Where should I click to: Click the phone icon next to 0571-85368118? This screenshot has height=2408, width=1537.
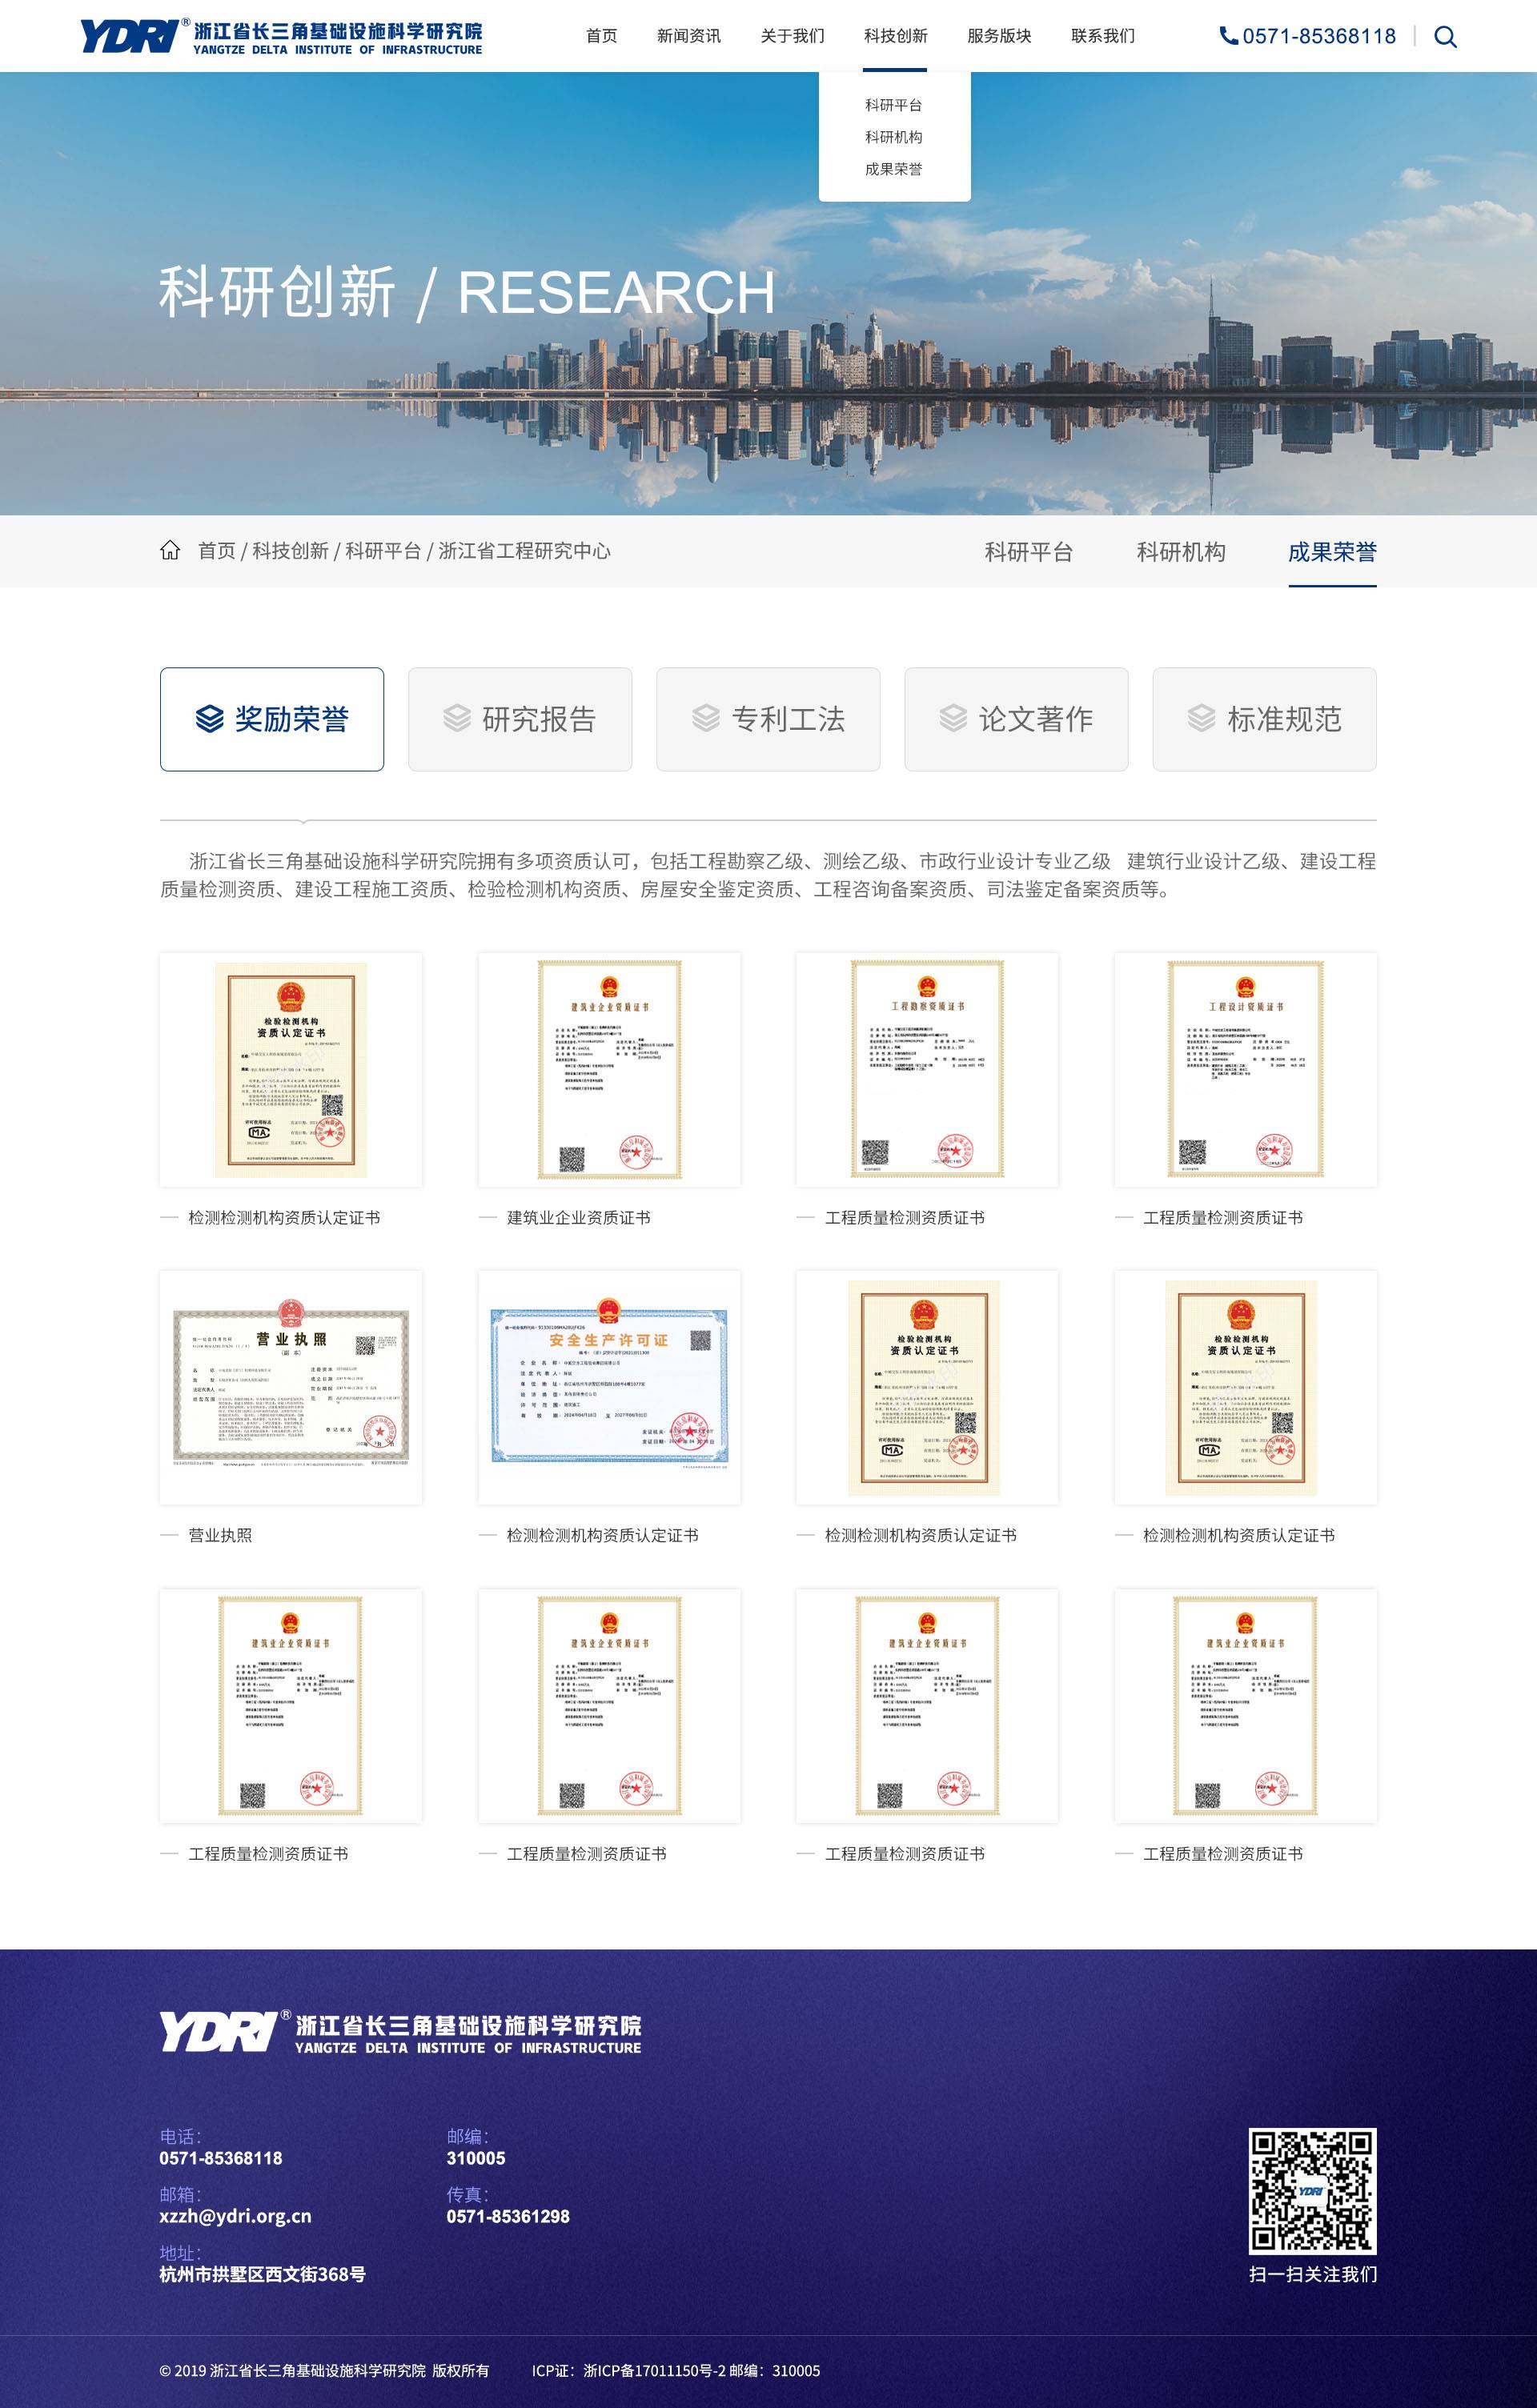1228,36
